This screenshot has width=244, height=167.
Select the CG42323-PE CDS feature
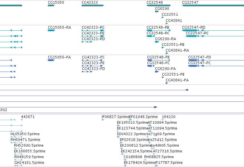click(92, 66)
